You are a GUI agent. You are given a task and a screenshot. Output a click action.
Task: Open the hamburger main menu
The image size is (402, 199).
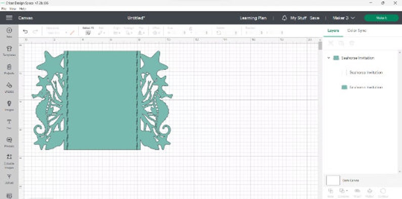(9, 18)
